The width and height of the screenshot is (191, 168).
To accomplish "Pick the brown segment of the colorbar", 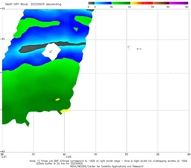I will [x=161, y=3].
